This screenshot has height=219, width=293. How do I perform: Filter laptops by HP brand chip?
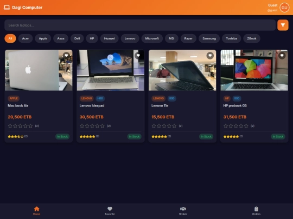click(x=92, y=38)
